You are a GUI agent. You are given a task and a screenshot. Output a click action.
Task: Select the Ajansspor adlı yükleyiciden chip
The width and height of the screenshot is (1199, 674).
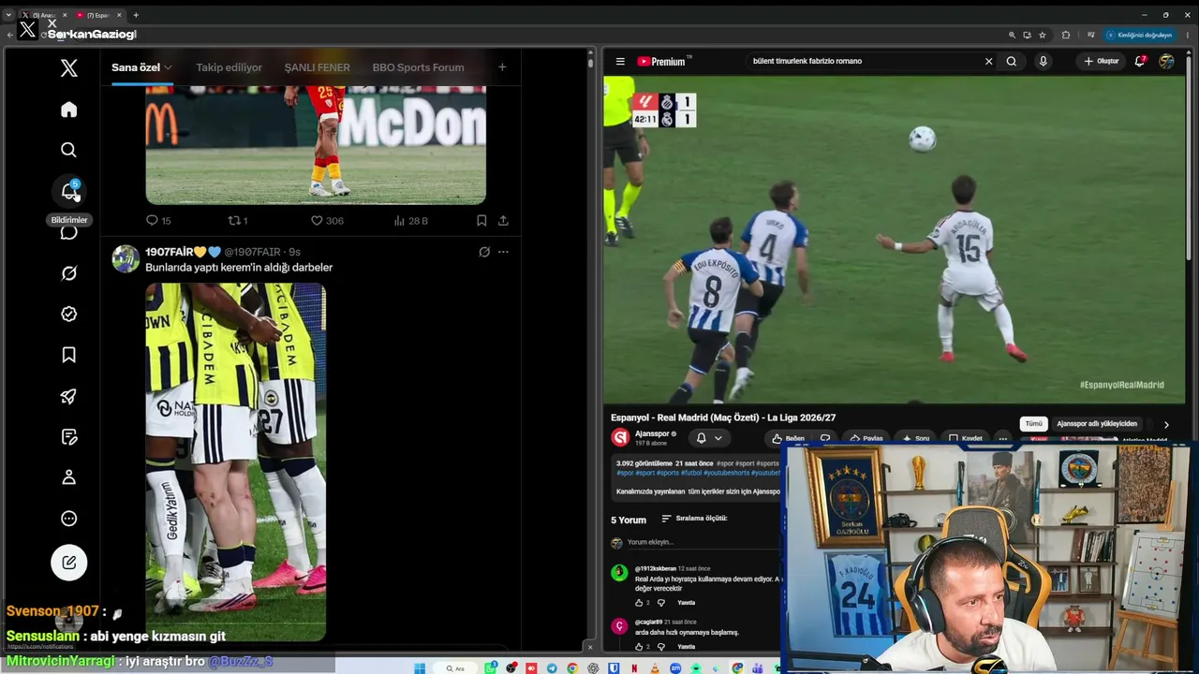(1097, 424)
